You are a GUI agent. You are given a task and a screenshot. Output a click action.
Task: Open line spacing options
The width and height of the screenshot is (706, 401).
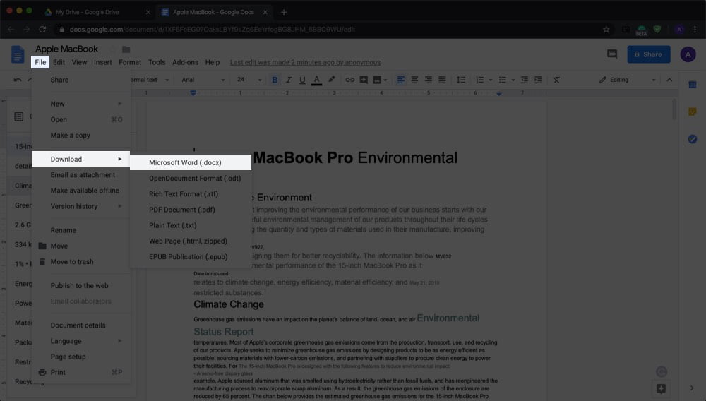(x=460, y=80)
